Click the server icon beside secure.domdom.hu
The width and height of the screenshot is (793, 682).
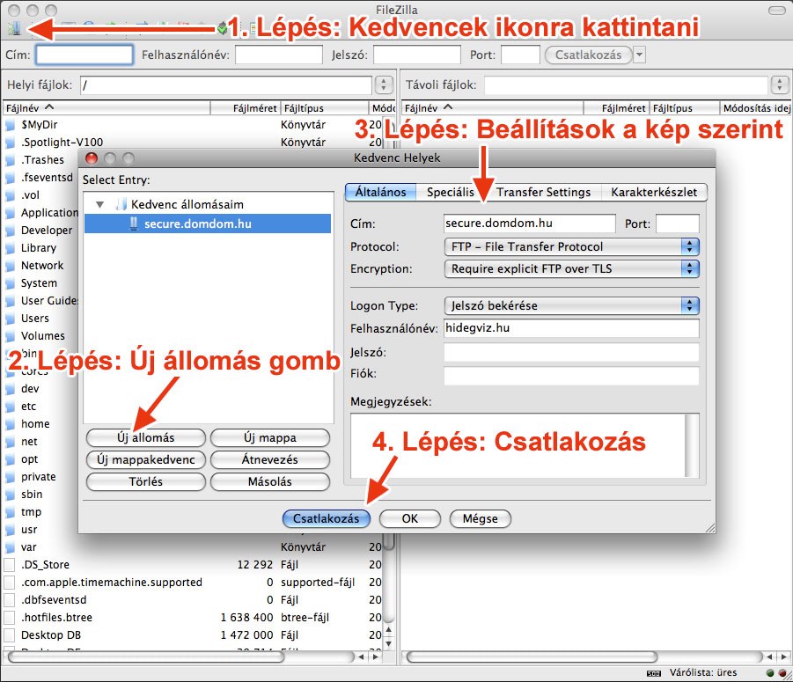[134, 224]
